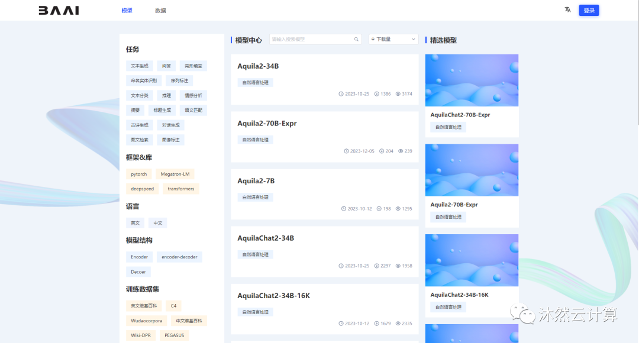Image resolution: width=639 pixels, height=343 pixels.
Task: Click the download icon on Aquila2-70B-Expr card
Action: click(382, 151)
